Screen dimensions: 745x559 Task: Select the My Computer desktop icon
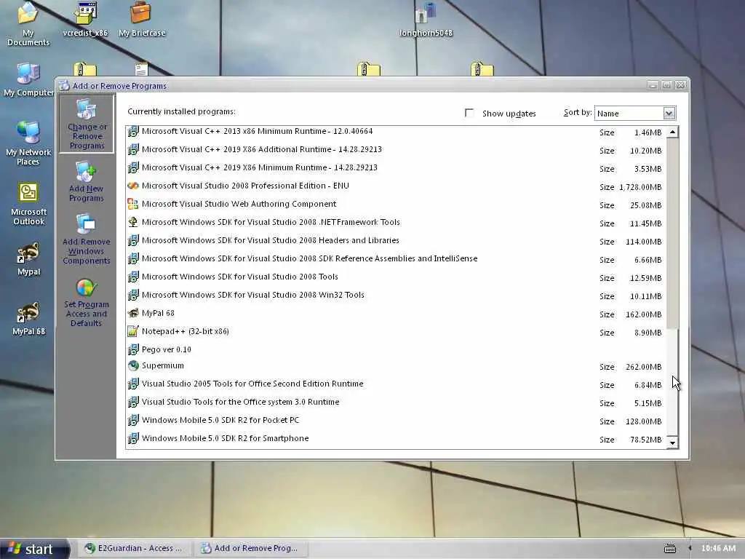(x=28, y=79)
